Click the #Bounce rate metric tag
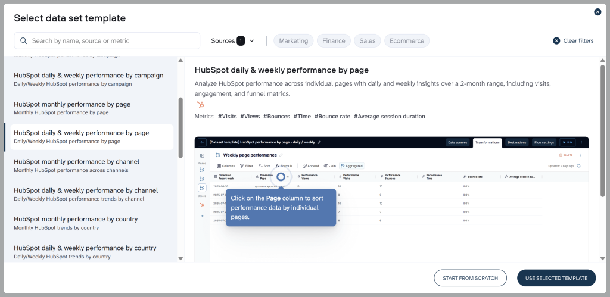610x297 pixels. point(332,116)
